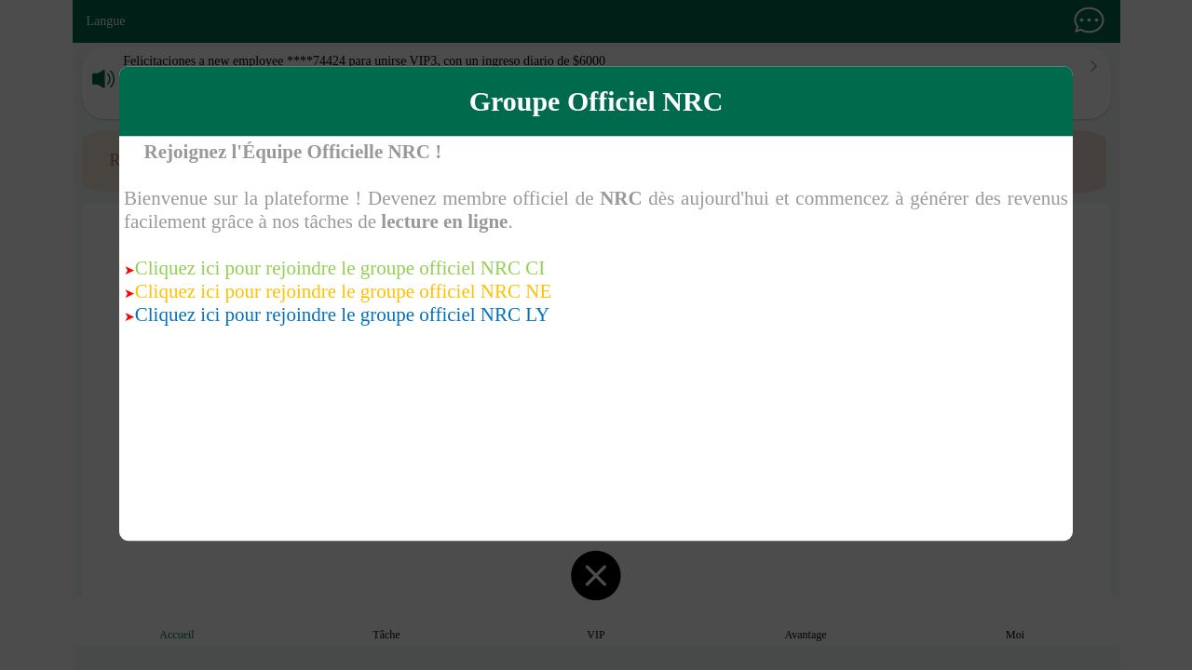Image resolution: width=1192 pixels, height=670 pixels.
Task: Join the NRC CI official group link
Action: tap(340, 268)
